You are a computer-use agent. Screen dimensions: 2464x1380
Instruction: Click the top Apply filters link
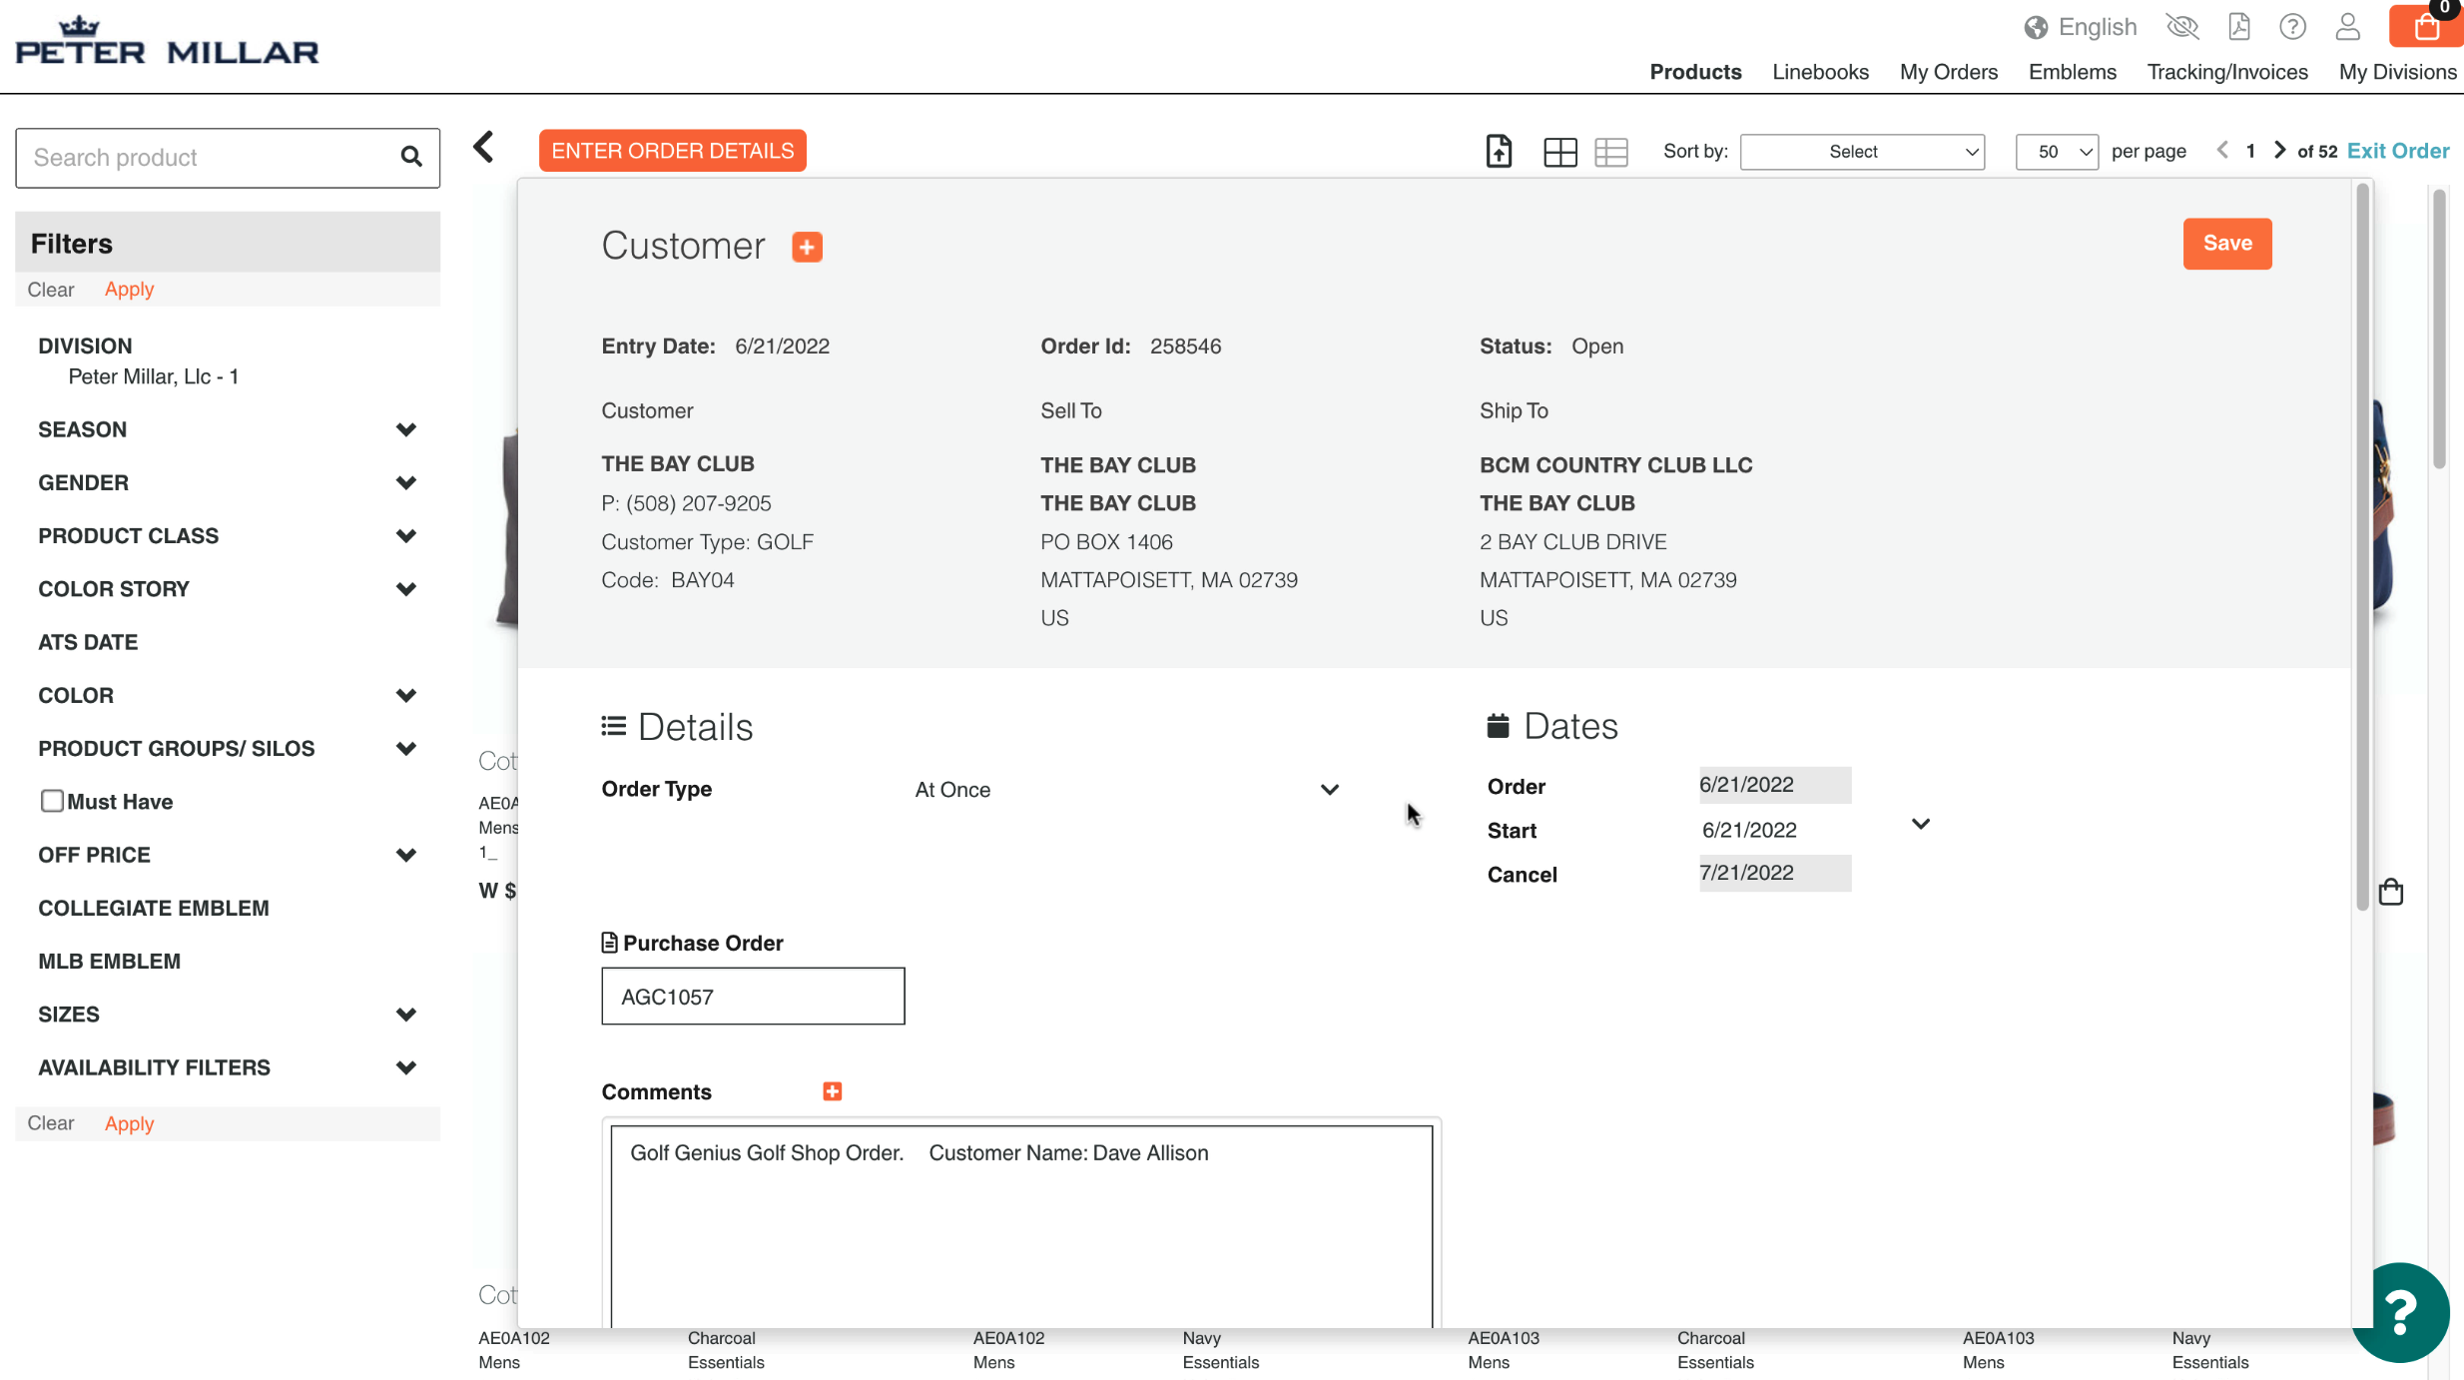(129, 290)
